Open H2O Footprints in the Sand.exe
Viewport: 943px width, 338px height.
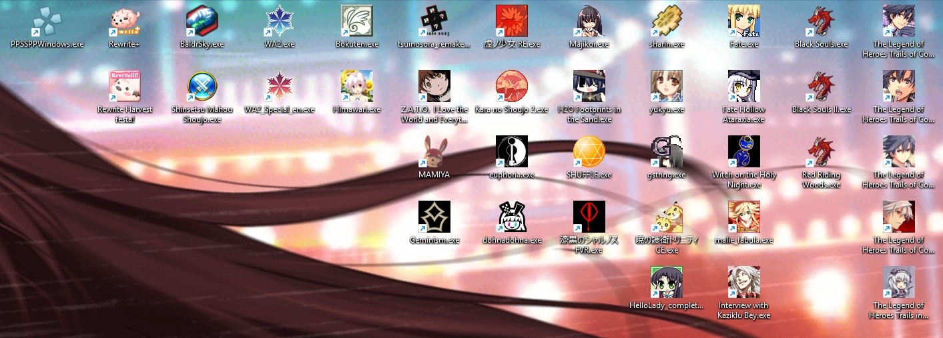[589, 87]
